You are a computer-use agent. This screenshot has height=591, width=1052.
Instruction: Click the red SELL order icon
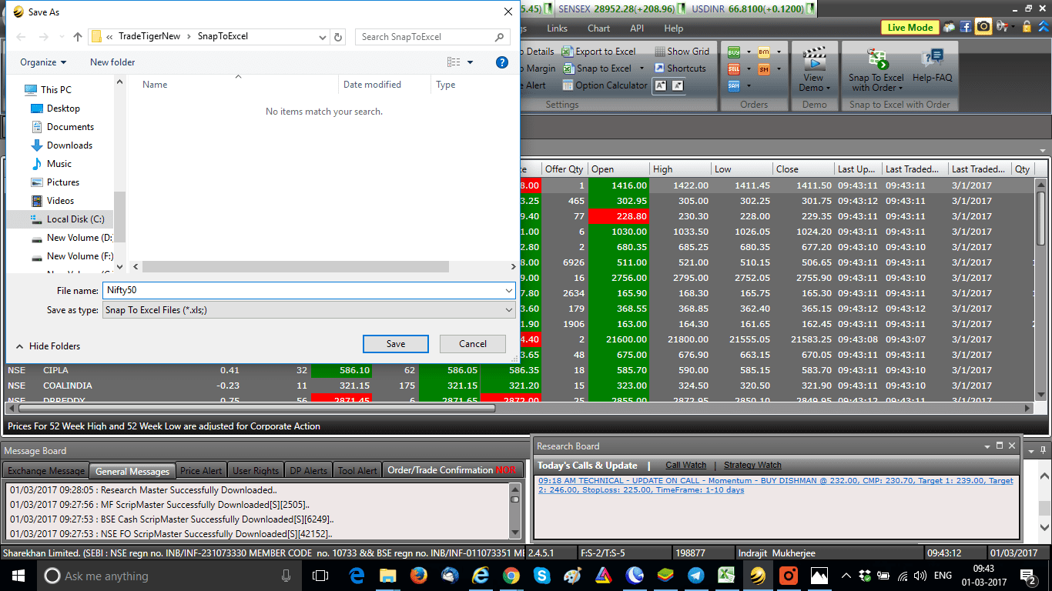tap(734, 68)
